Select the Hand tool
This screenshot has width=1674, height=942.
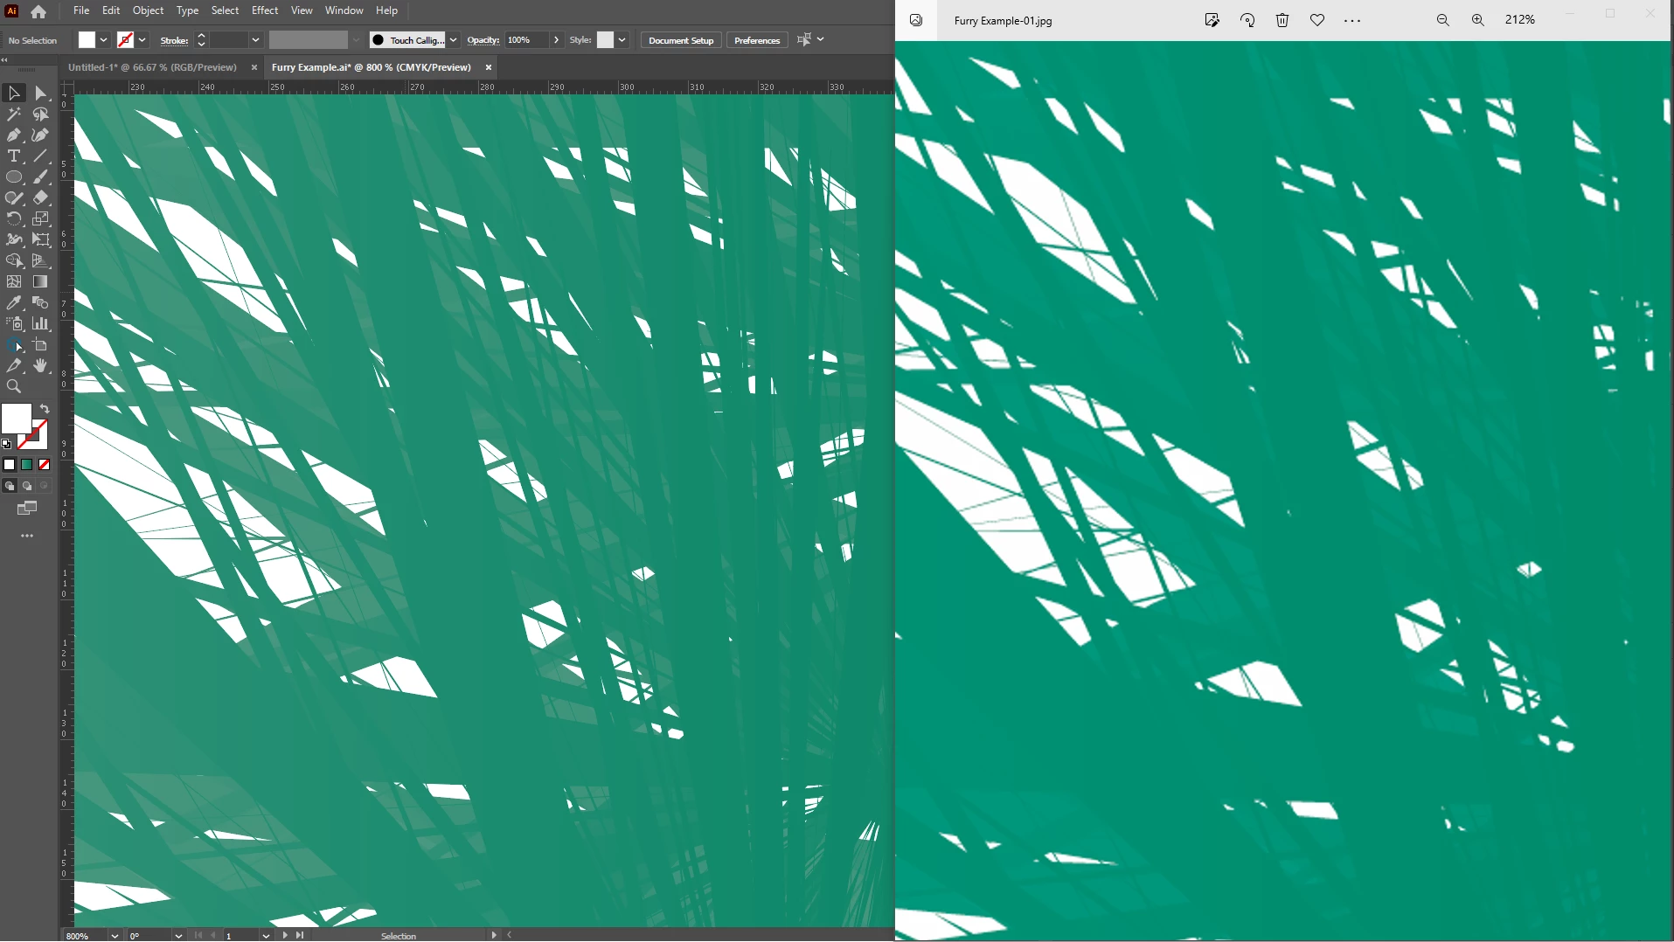[x=40, y=366]
